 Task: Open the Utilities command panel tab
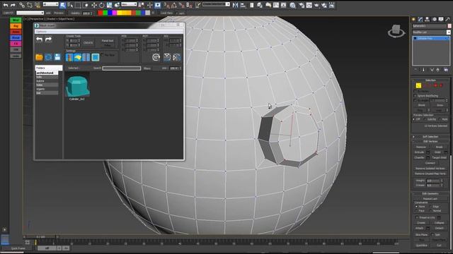click(447, 19)
